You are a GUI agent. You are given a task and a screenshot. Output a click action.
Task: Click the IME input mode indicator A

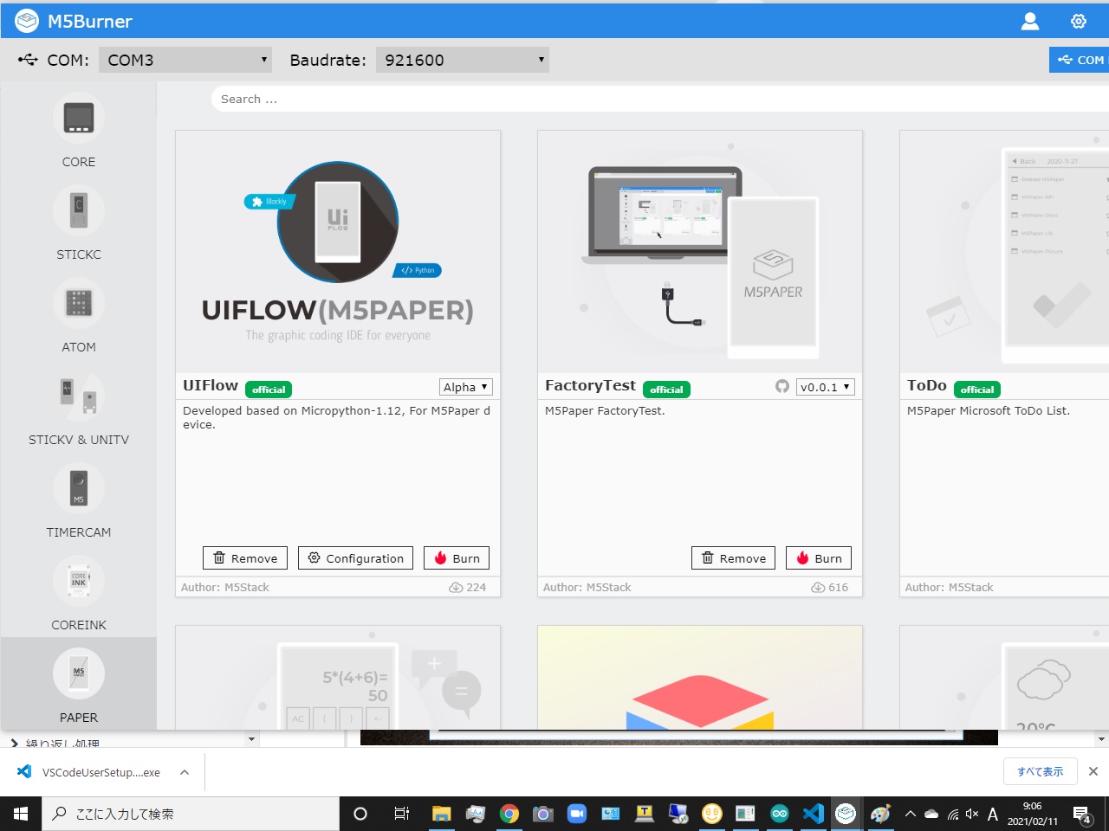click(x=993, y=814)
